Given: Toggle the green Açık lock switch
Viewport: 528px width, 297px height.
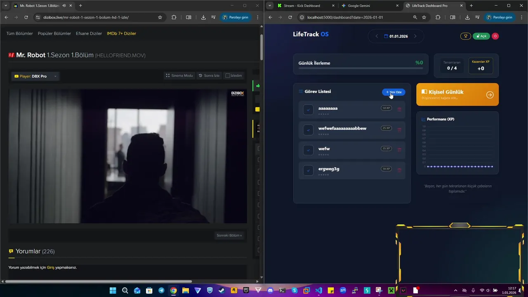Looking at the screenshot, I should (481, 36).
